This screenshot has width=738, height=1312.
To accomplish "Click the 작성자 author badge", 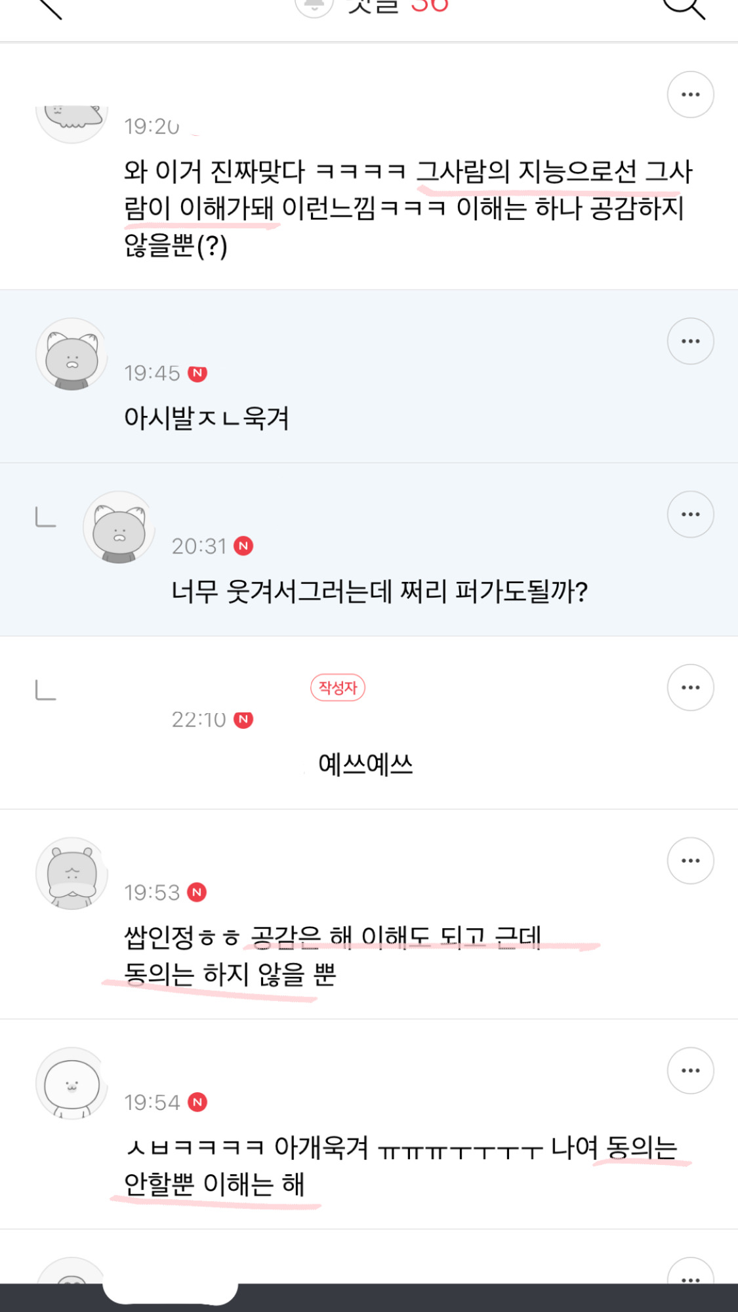I will coord(338,687).
